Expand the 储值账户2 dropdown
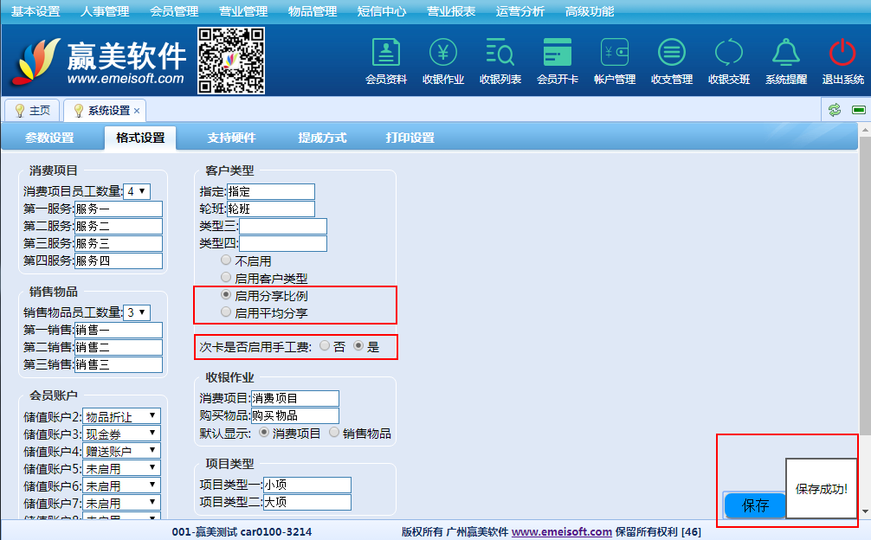Image resolution: width=871 pixels, height=540 pixels. click(121, 416)
